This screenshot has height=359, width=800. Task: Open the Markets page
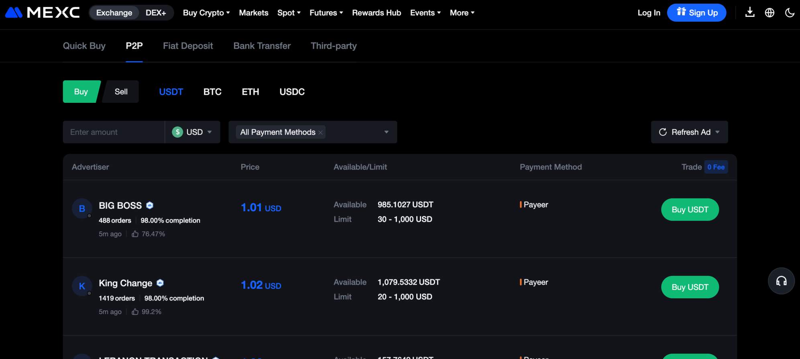(254, 12)
